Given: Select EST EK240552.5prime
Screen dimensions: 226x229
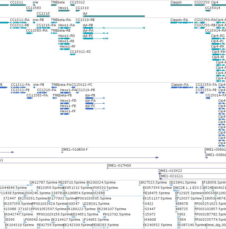Looking at the screenshot, I should (x=157, y=225).
